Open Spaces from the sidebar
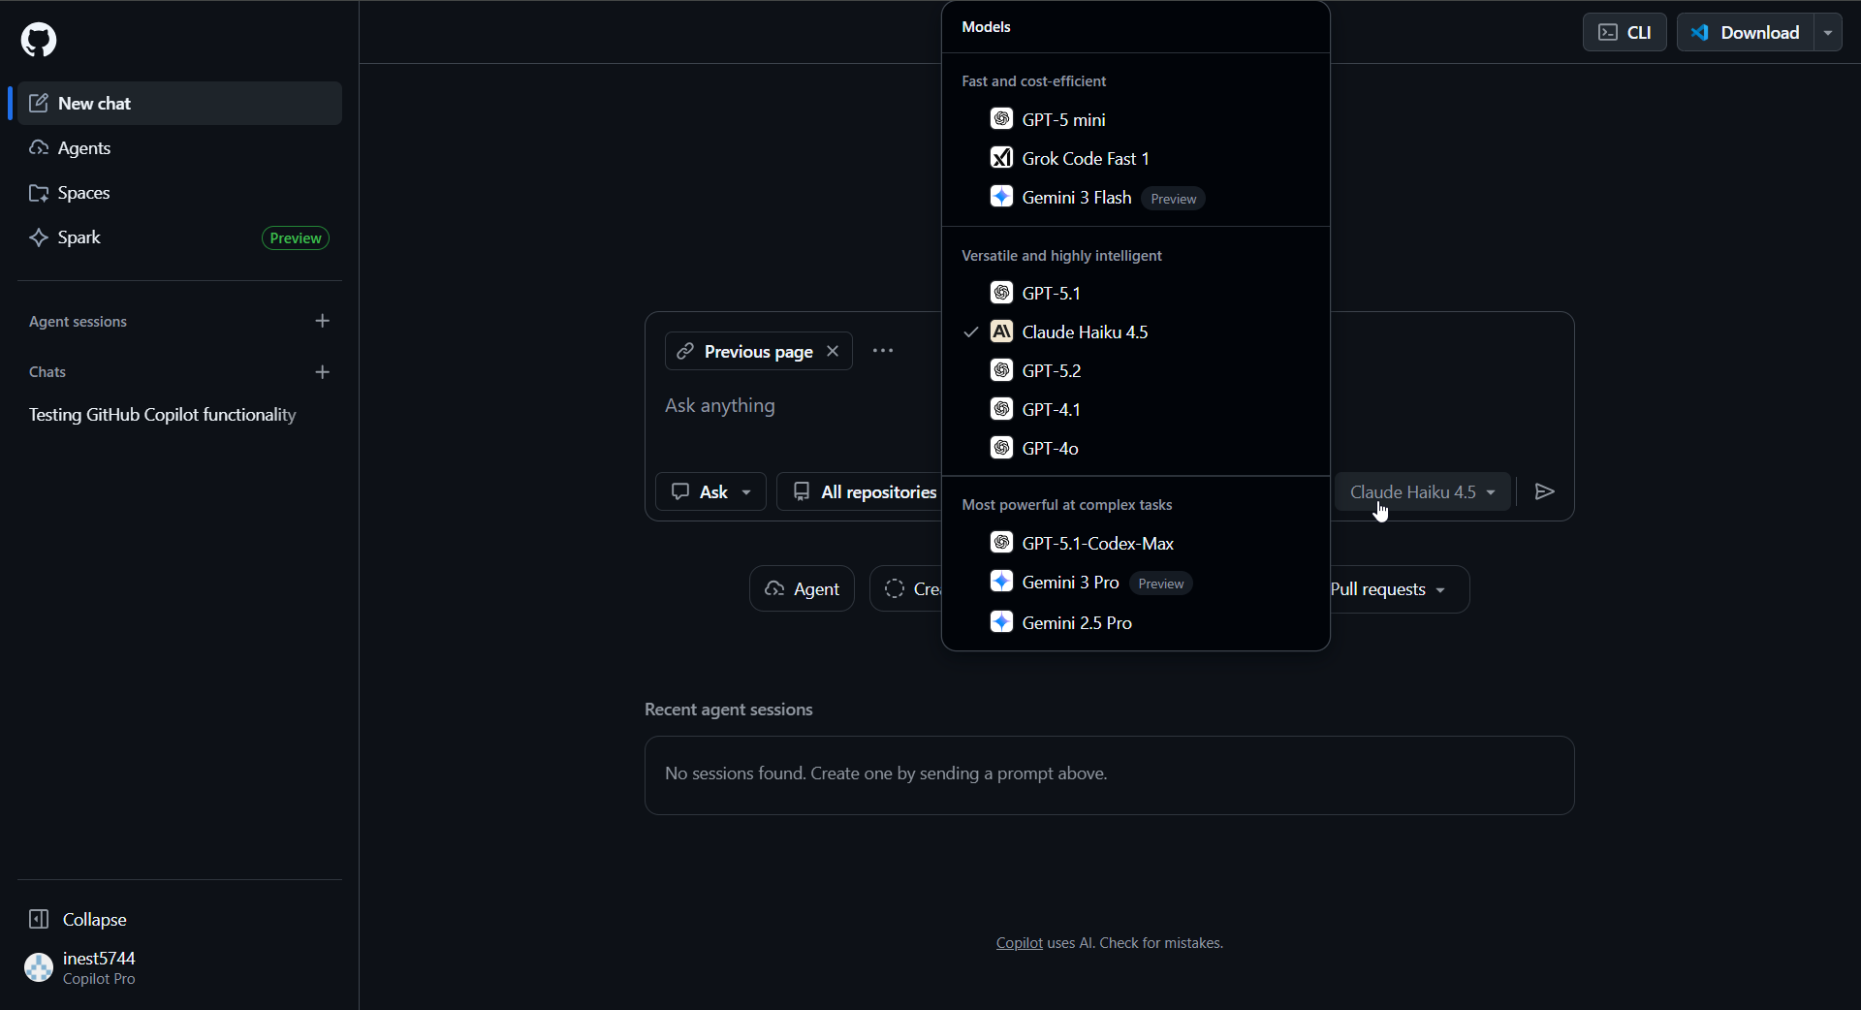The width and height of the screenshot is (1861, 1010). pyautogui.click(x=83, y=193)
